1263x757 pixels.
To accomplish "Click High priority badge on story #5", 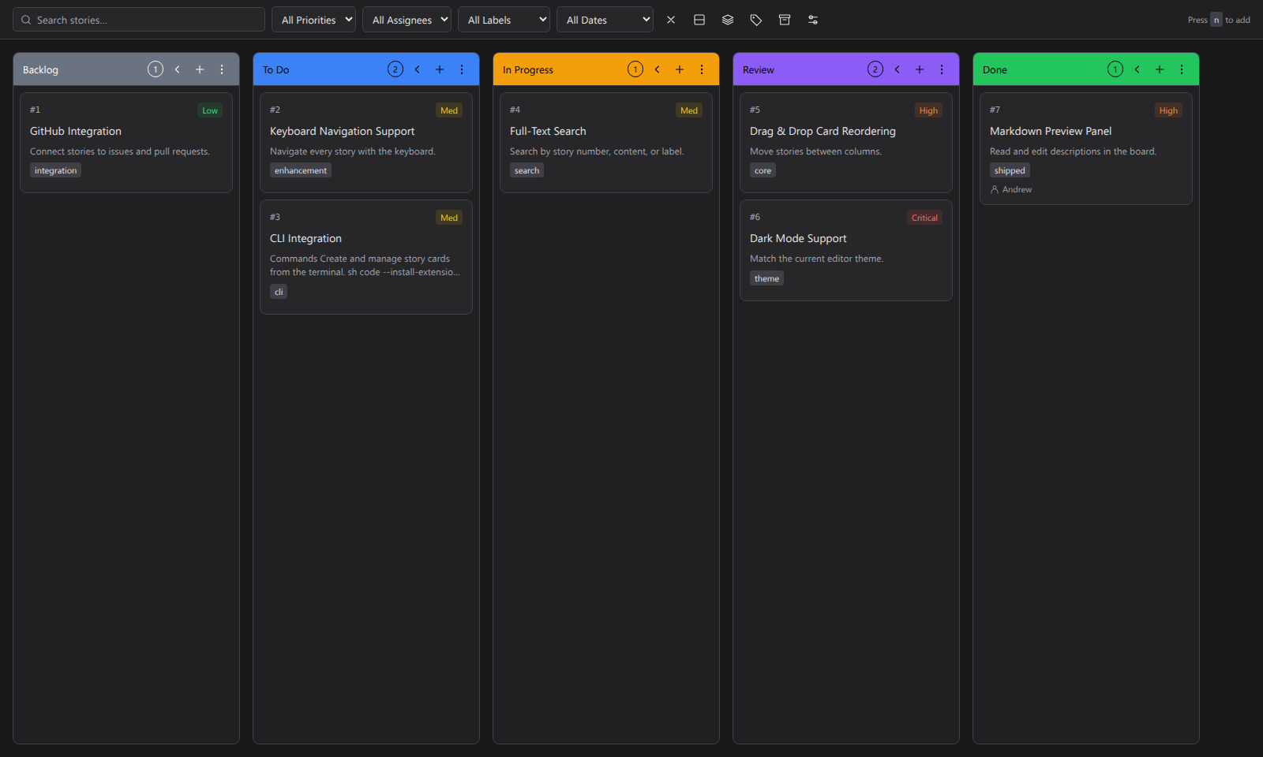I will coord(928,110).
